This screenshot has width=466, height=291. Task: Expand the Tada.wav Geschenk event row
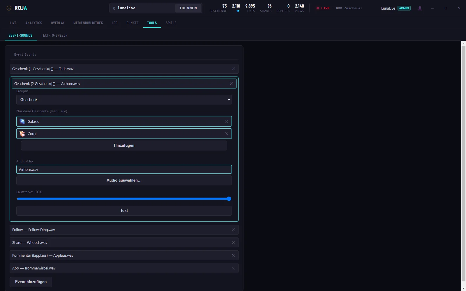[x=124, y=69]
